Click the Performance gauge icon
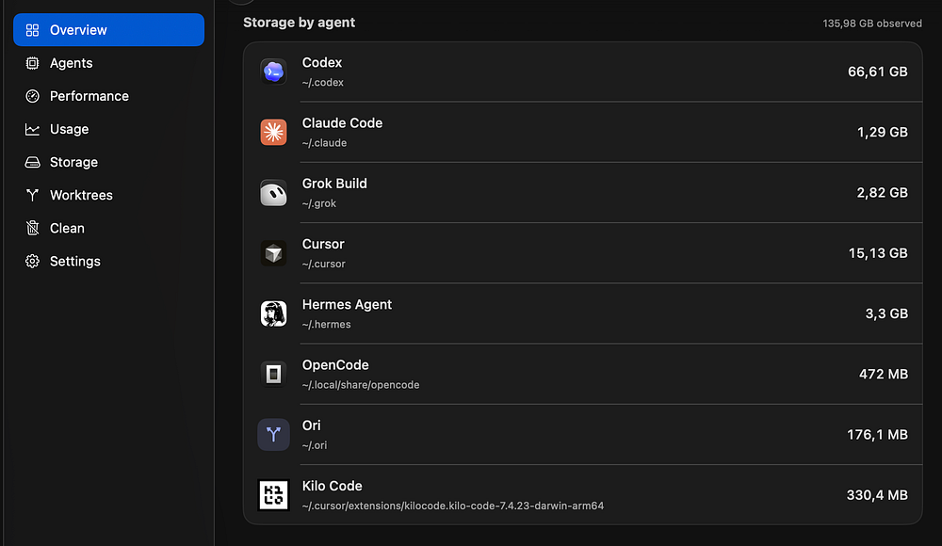 click(32, 96)
